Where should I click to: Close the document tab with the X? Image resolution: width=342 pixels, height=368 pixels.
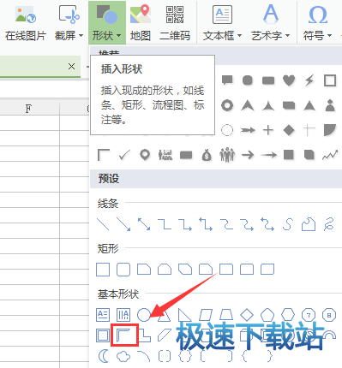[x=71, y=67]
